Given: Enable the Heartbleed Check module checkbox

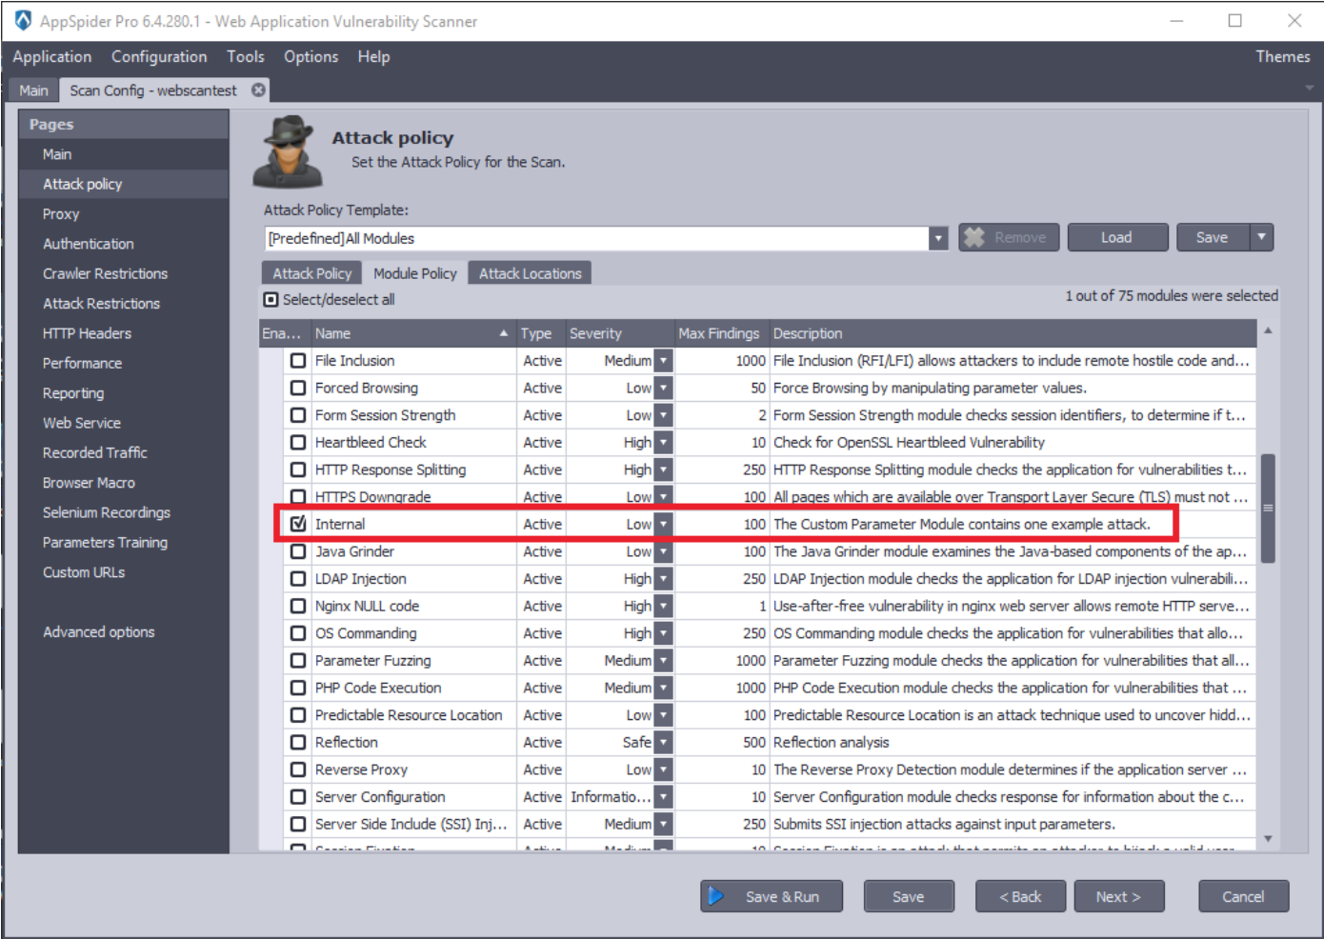Looking at the screenshot, I should pyautogui.click(x=298, y=443).
